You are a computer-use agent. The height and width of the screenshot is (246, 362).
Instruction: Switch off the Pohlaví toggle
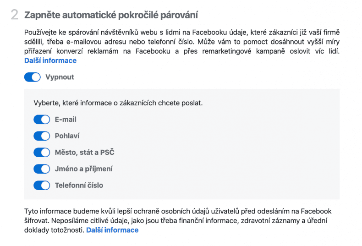(x=42, y=136)
